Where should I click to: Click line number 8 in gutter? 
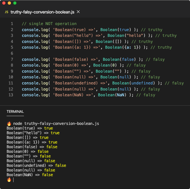[12, 65]
